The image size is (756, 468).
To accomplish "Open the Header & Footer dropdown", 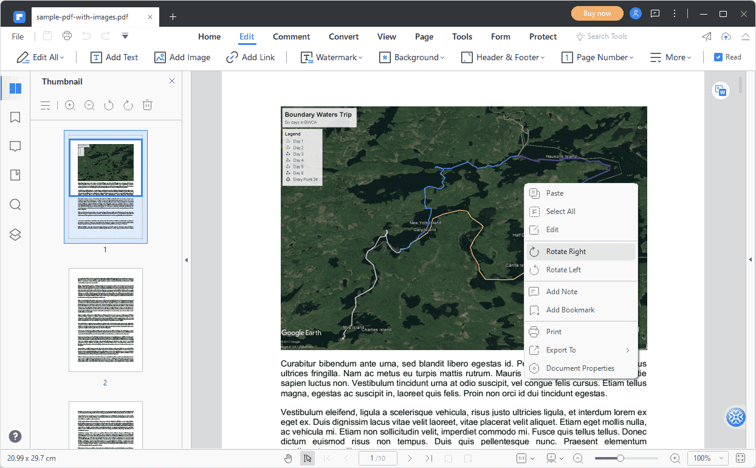I will (x=503, y=57).
